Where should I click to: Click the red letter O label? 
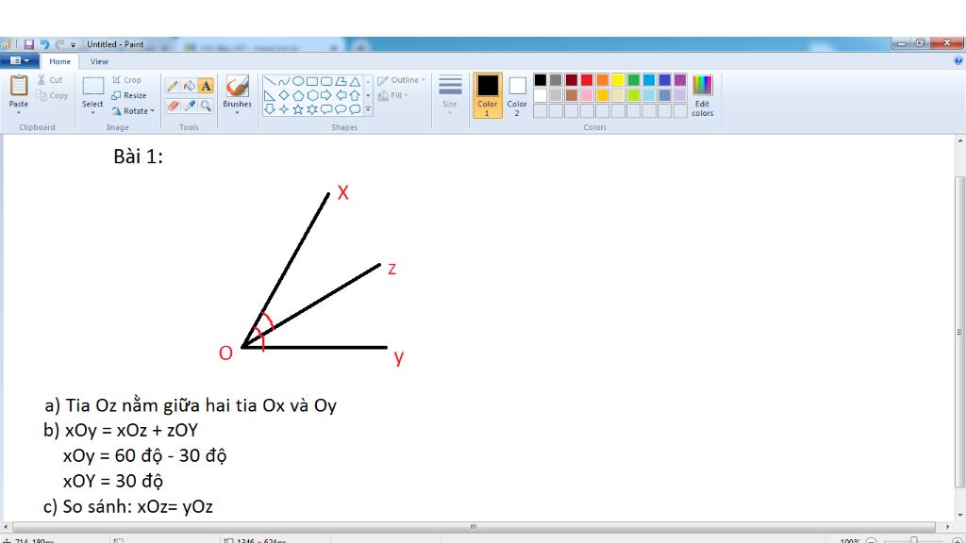[225, 354]
